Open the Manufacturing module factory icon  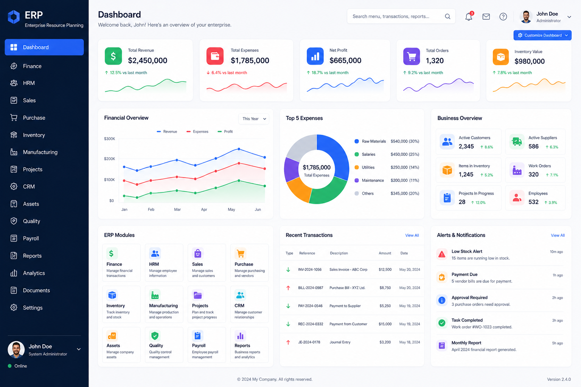(155, 295)
